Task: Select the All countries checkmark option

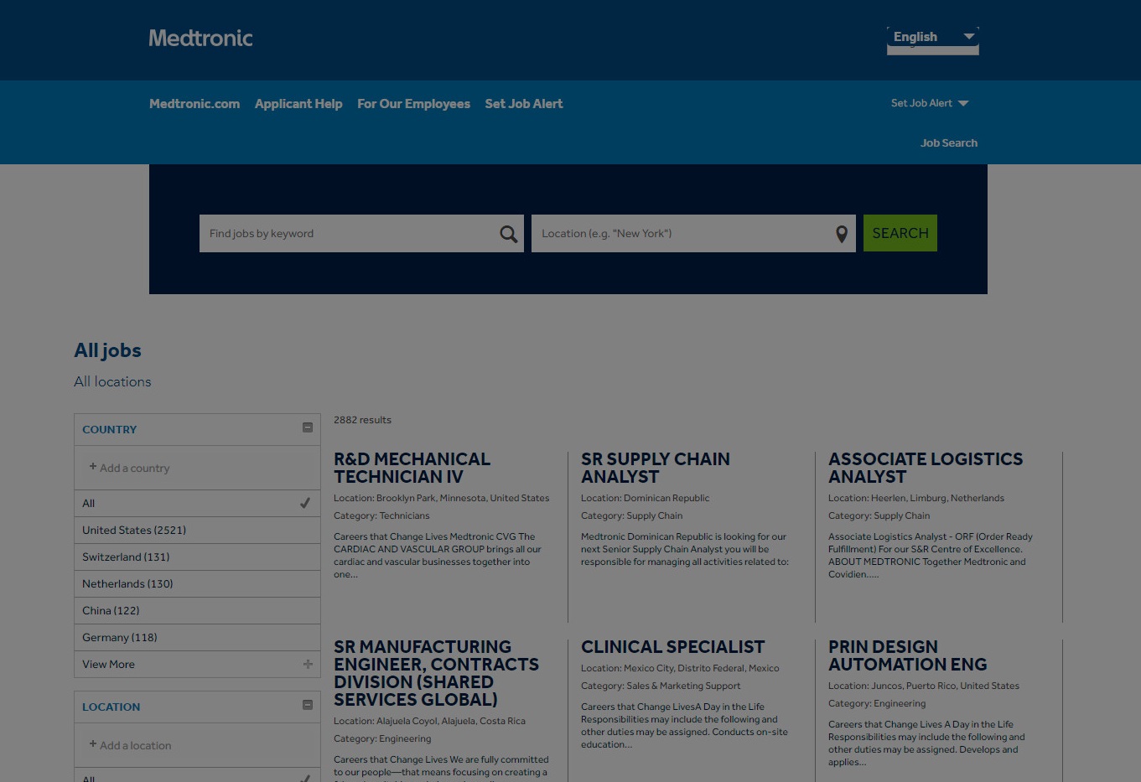Action: (x=304, y=503)
